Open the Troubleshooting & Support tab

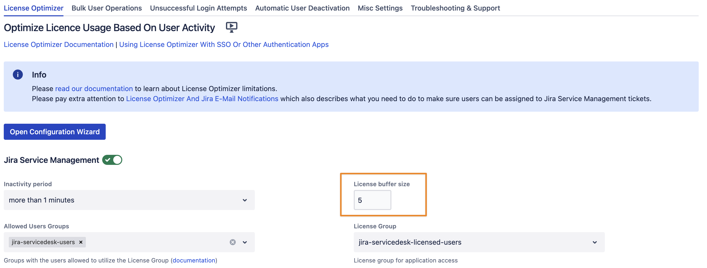tap(455, 8)
